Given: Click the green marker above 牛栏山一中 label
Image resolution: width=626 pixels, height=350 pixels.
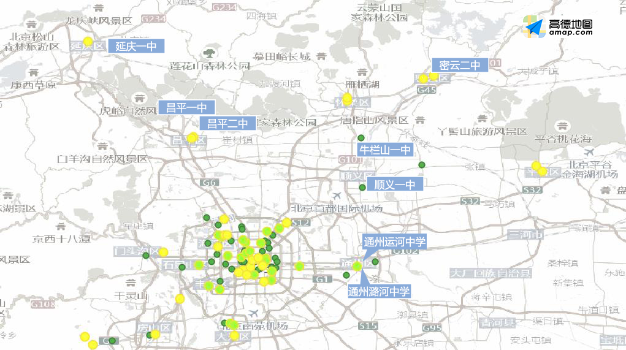Looking at the screenshot, I should [x=361, y=138].
